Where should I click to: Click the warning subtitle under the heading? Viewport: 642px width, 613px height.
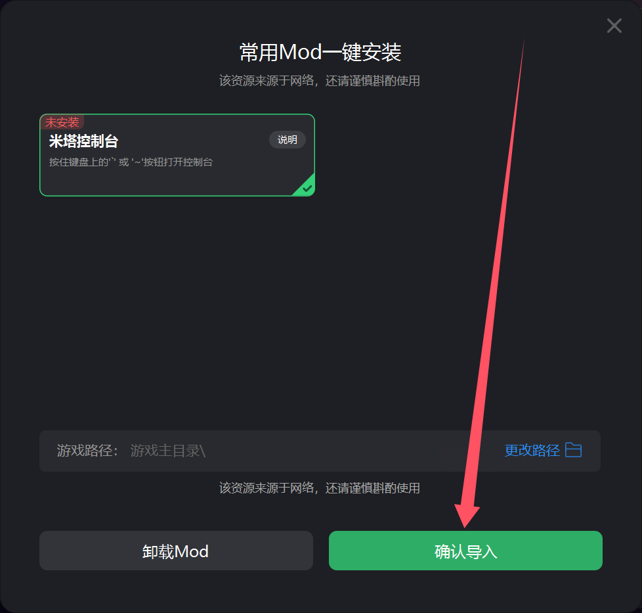tap(320, 81)
